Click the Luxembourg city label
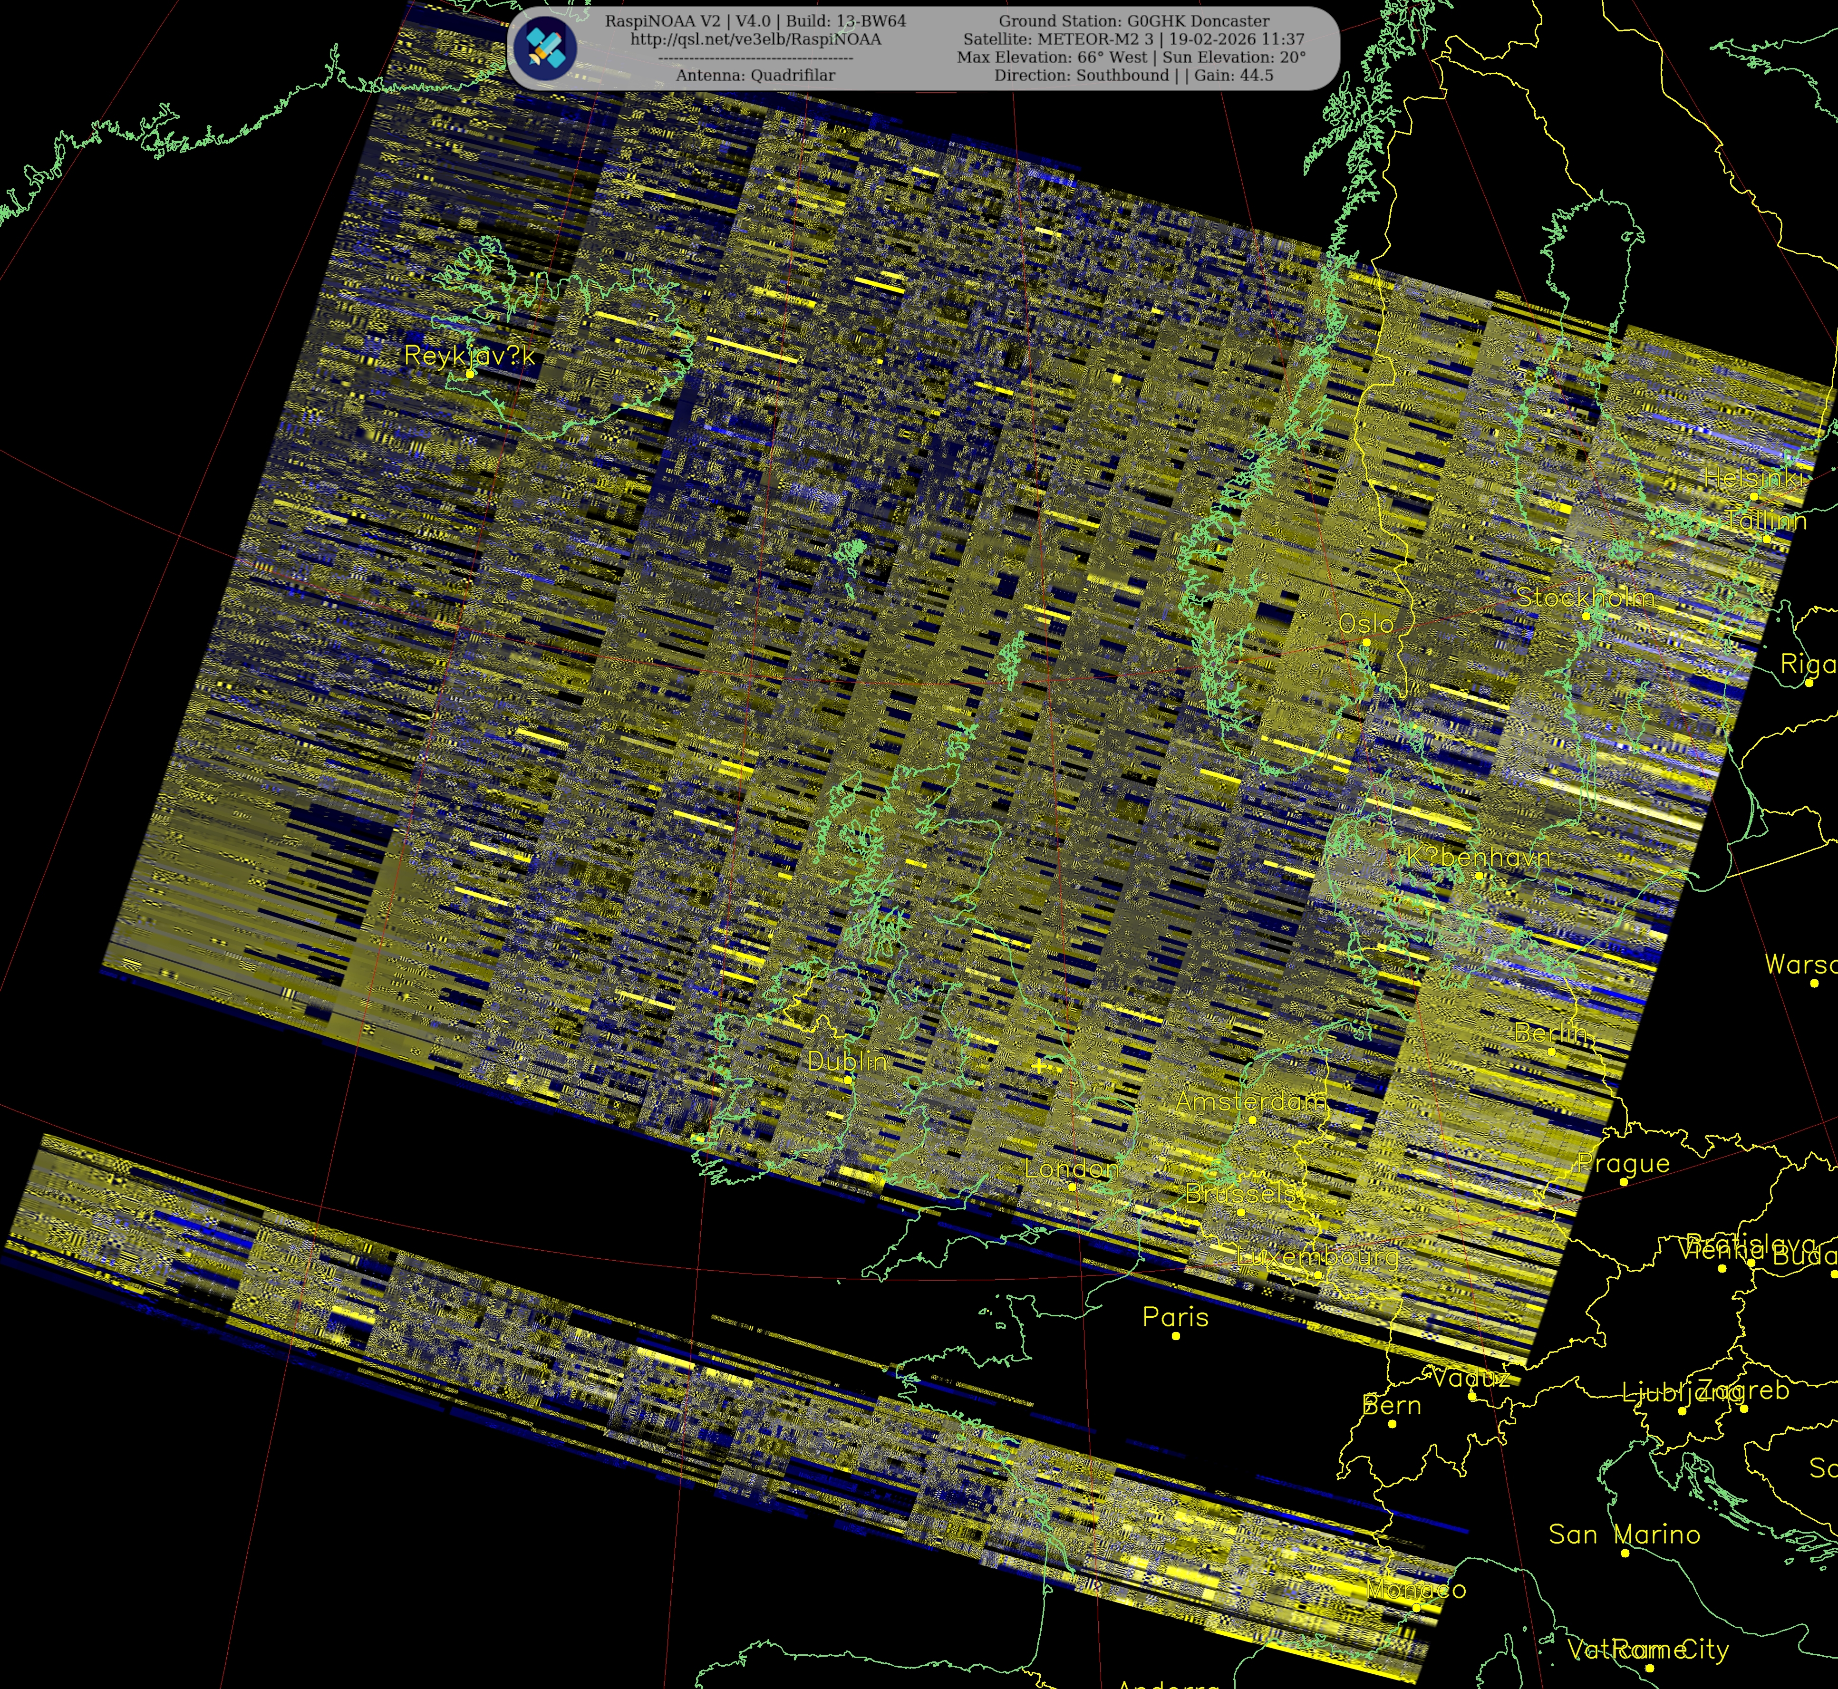Image resolution: width=1838 pixels, height=1689 pixels. tap(1317, 1257)
